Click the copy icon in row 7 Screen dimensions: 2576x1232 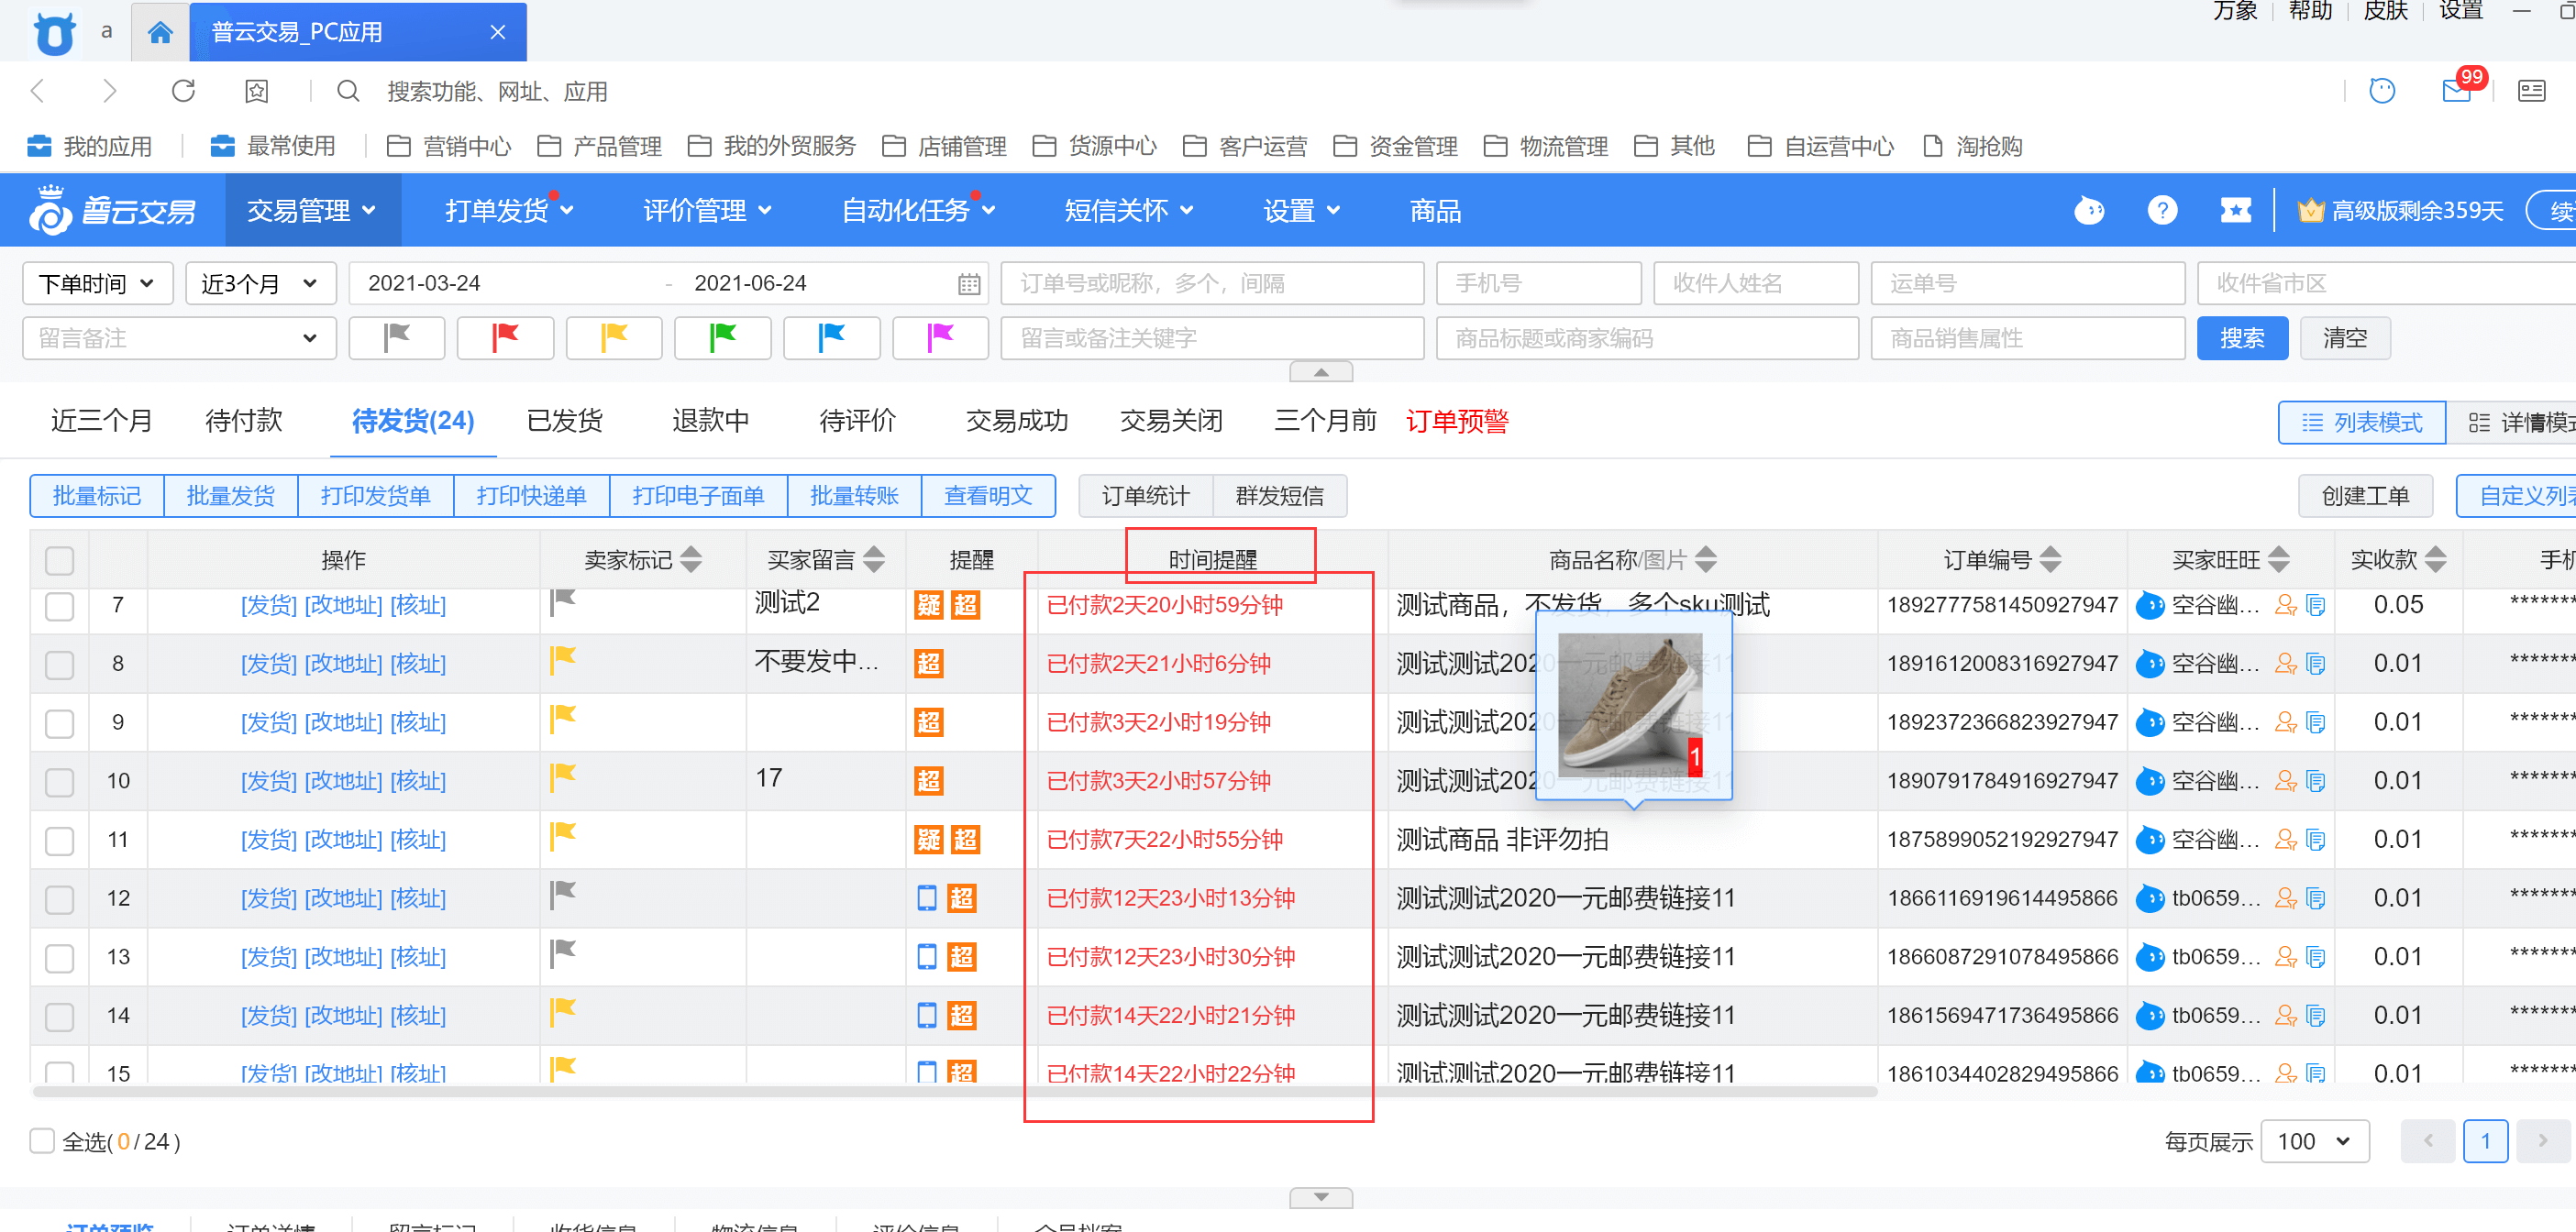(x=2315, y=606)
